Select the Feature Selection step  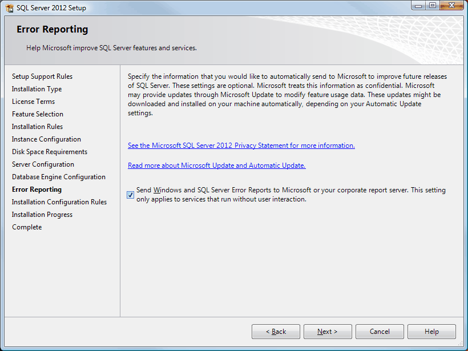(37, 114)
